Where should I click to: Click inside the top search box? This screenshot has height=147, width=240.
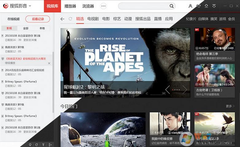(144, 6)
